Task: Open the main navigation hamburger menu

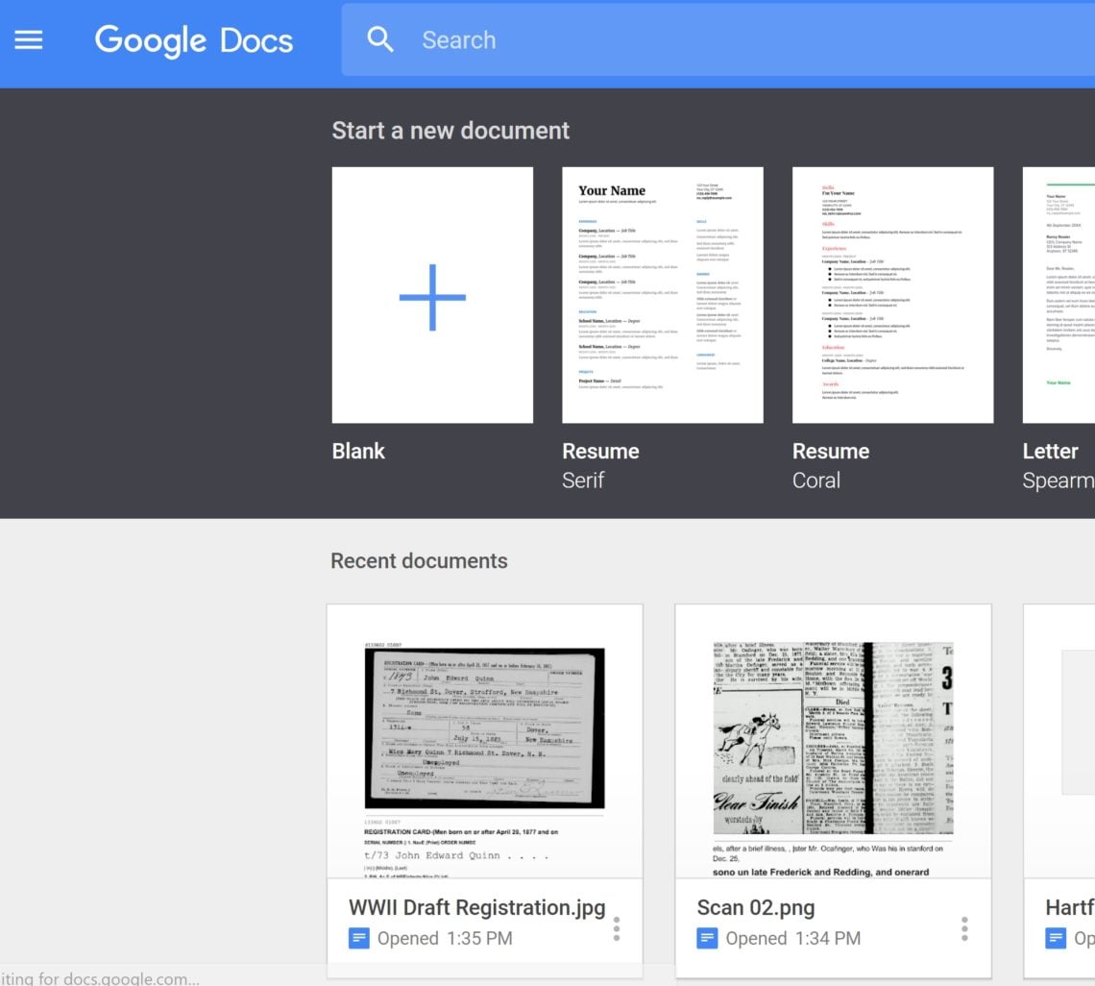Action: (x=28, y=39)
